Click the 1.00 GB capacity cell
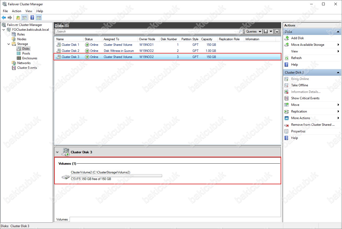Image resolution: width=342 pixels, height=229 pixels. click(x=211, y=51)
